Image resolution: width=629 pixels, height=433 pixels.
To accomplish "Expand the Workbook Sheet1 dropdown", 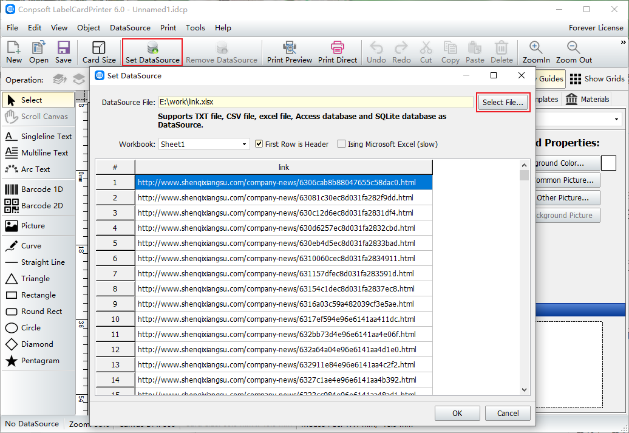I will (x=244, y=145).
